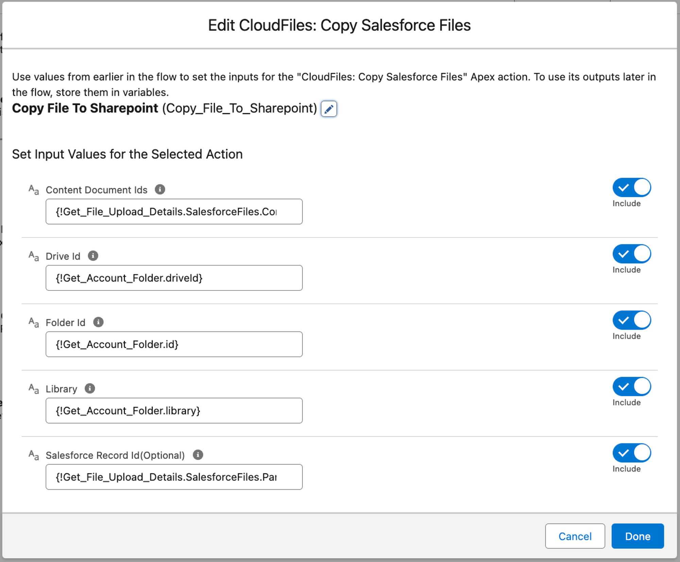Click the 'Include' text under the Drive Id toggle
This screenshot has height=562, width=680.
(627, 270)
